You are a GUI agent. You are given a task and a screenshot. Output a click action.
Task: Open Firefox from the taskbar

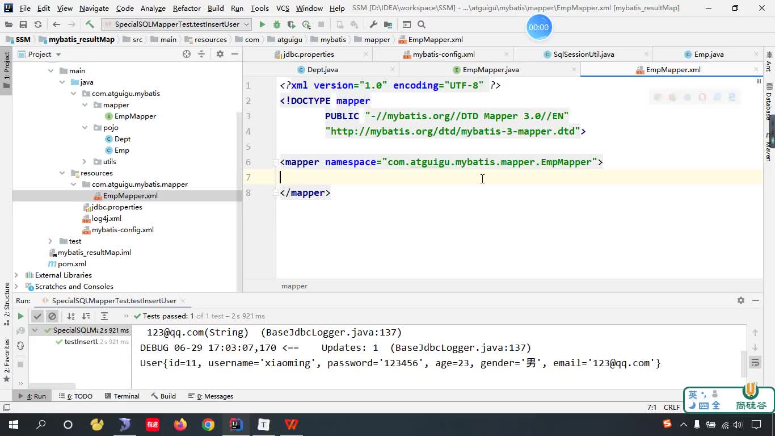coord(180,424)
